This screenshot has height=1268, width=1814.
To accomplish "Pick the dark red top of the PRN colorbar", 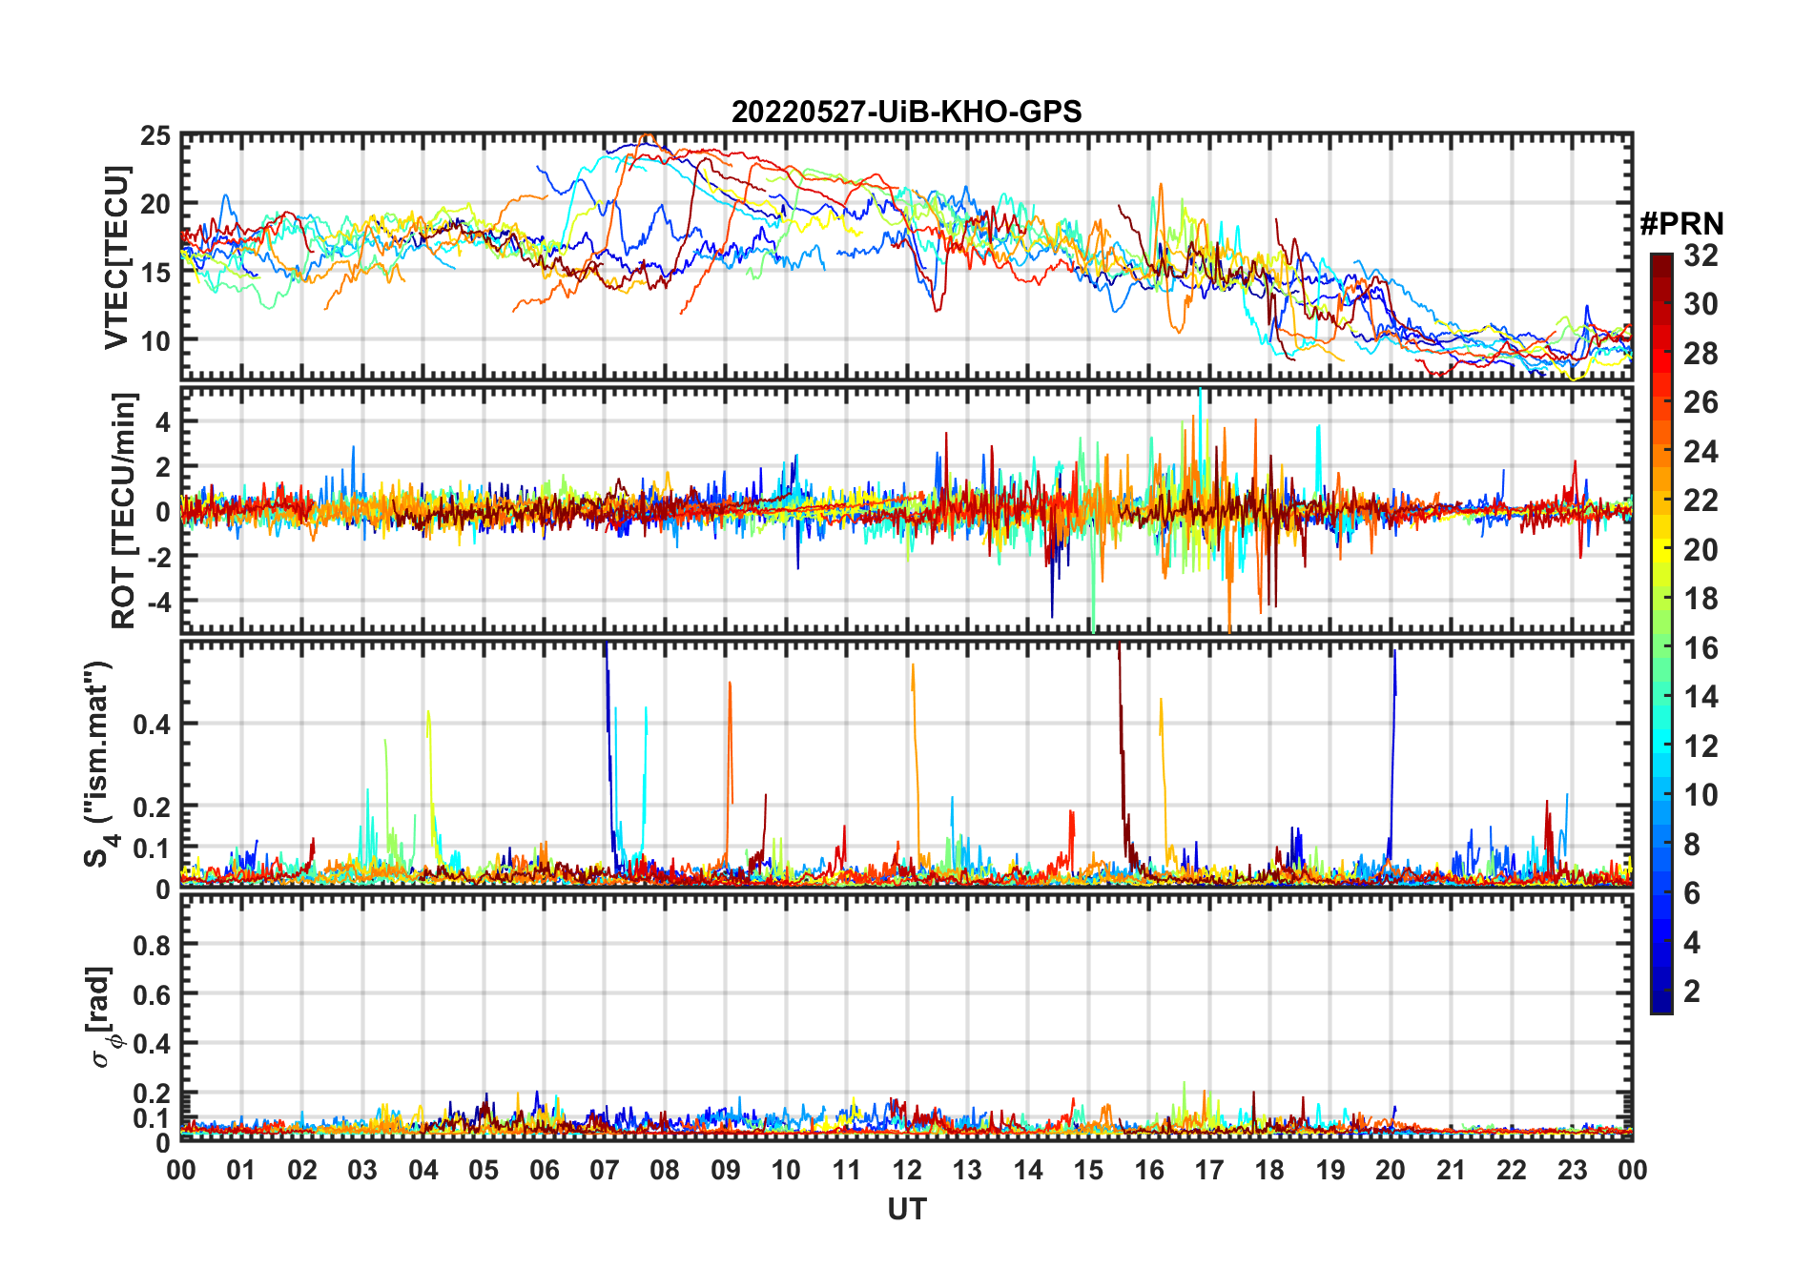I will click(1661, 260).
